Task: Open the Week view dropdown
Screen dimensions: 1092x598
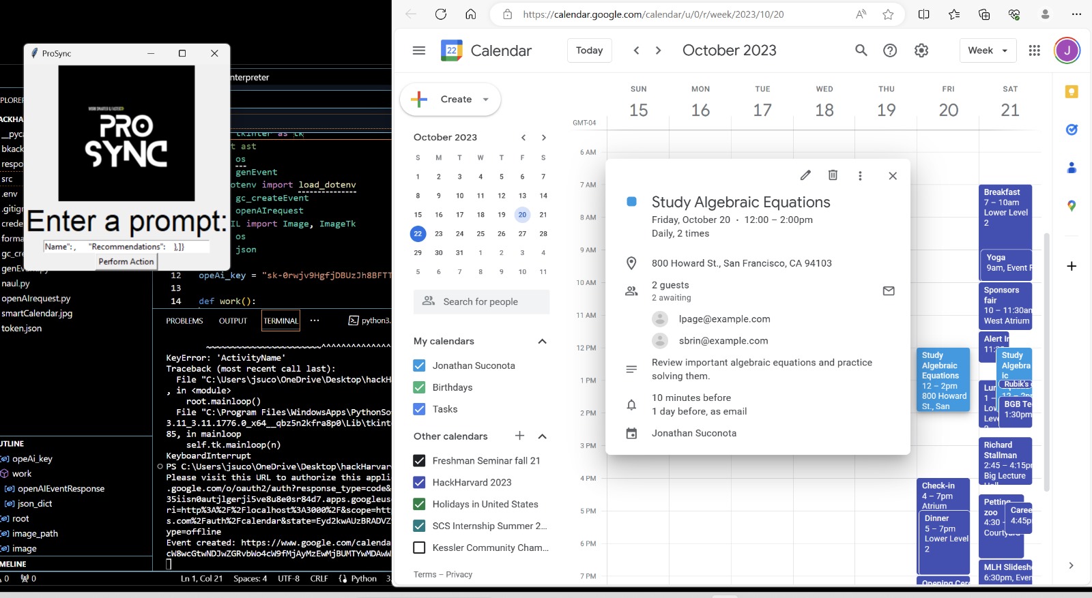Action: tap(988, 50)
